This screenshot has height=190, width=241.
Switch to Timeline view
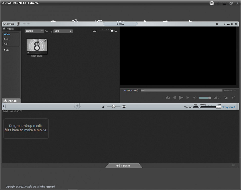(188, 107)
